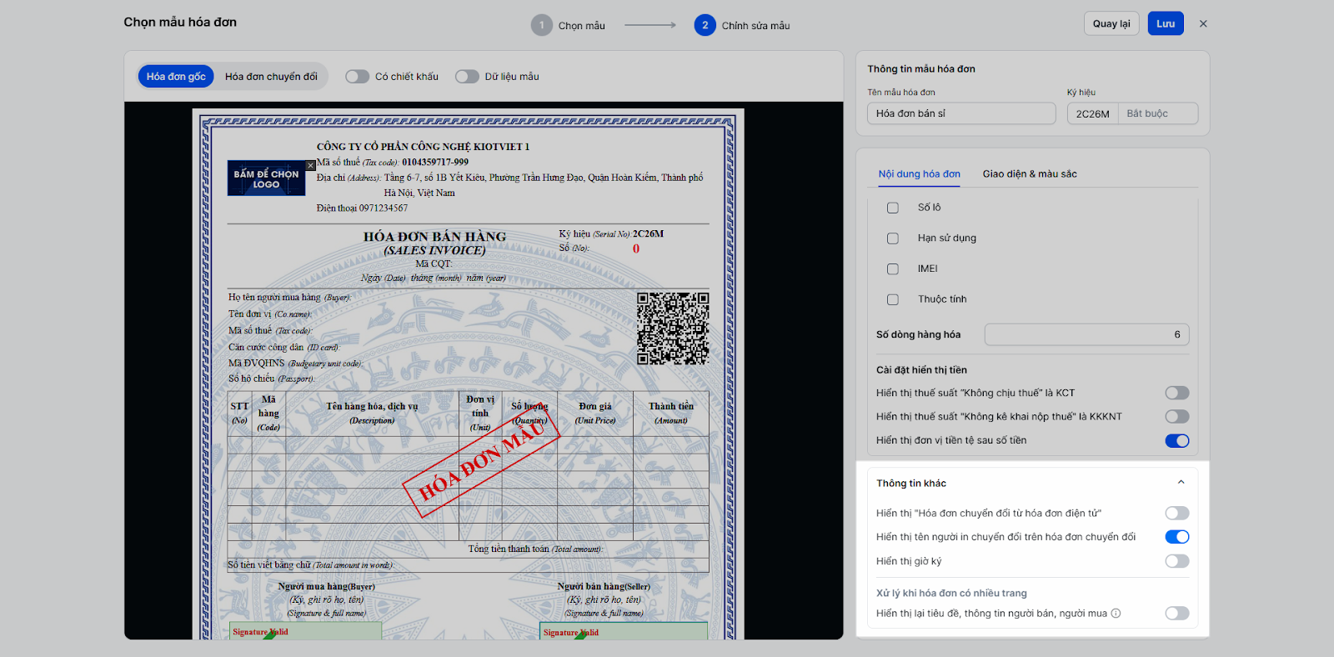Image resolution: width=1334 pixels, height=657 pixels.
Task: Toggle the Dữ liệu mẫu switch
Action: pos(467,77)
